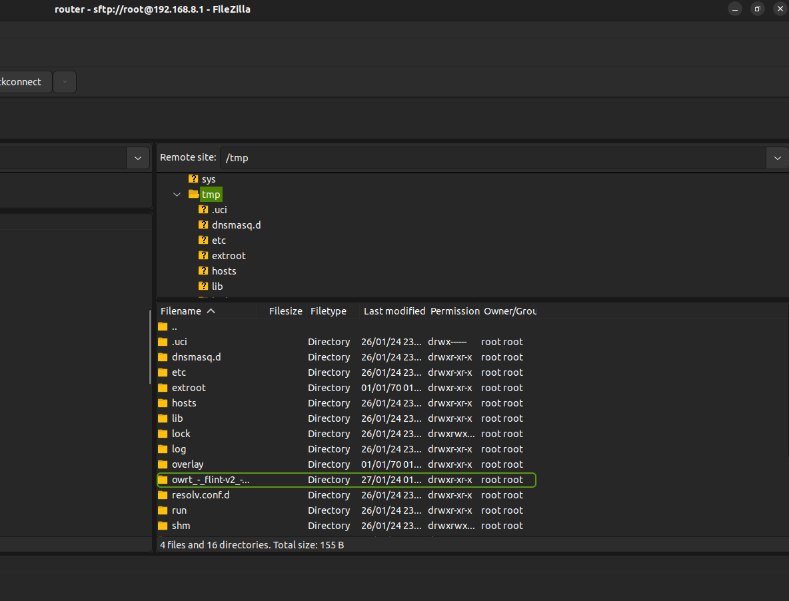Click the parent directory (..) folder icon

[163, 326]
